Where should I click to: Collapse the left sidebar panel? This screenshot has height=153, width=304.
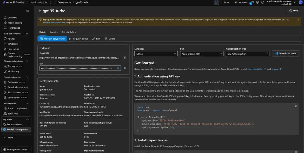pos(27,11)
